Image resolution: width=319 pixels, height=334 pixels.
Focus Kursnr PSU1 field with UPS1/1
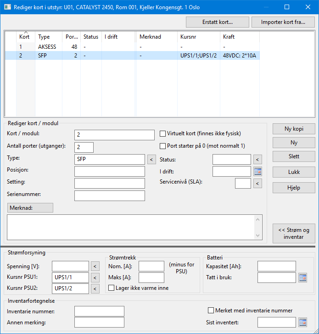tap(70, 277)
